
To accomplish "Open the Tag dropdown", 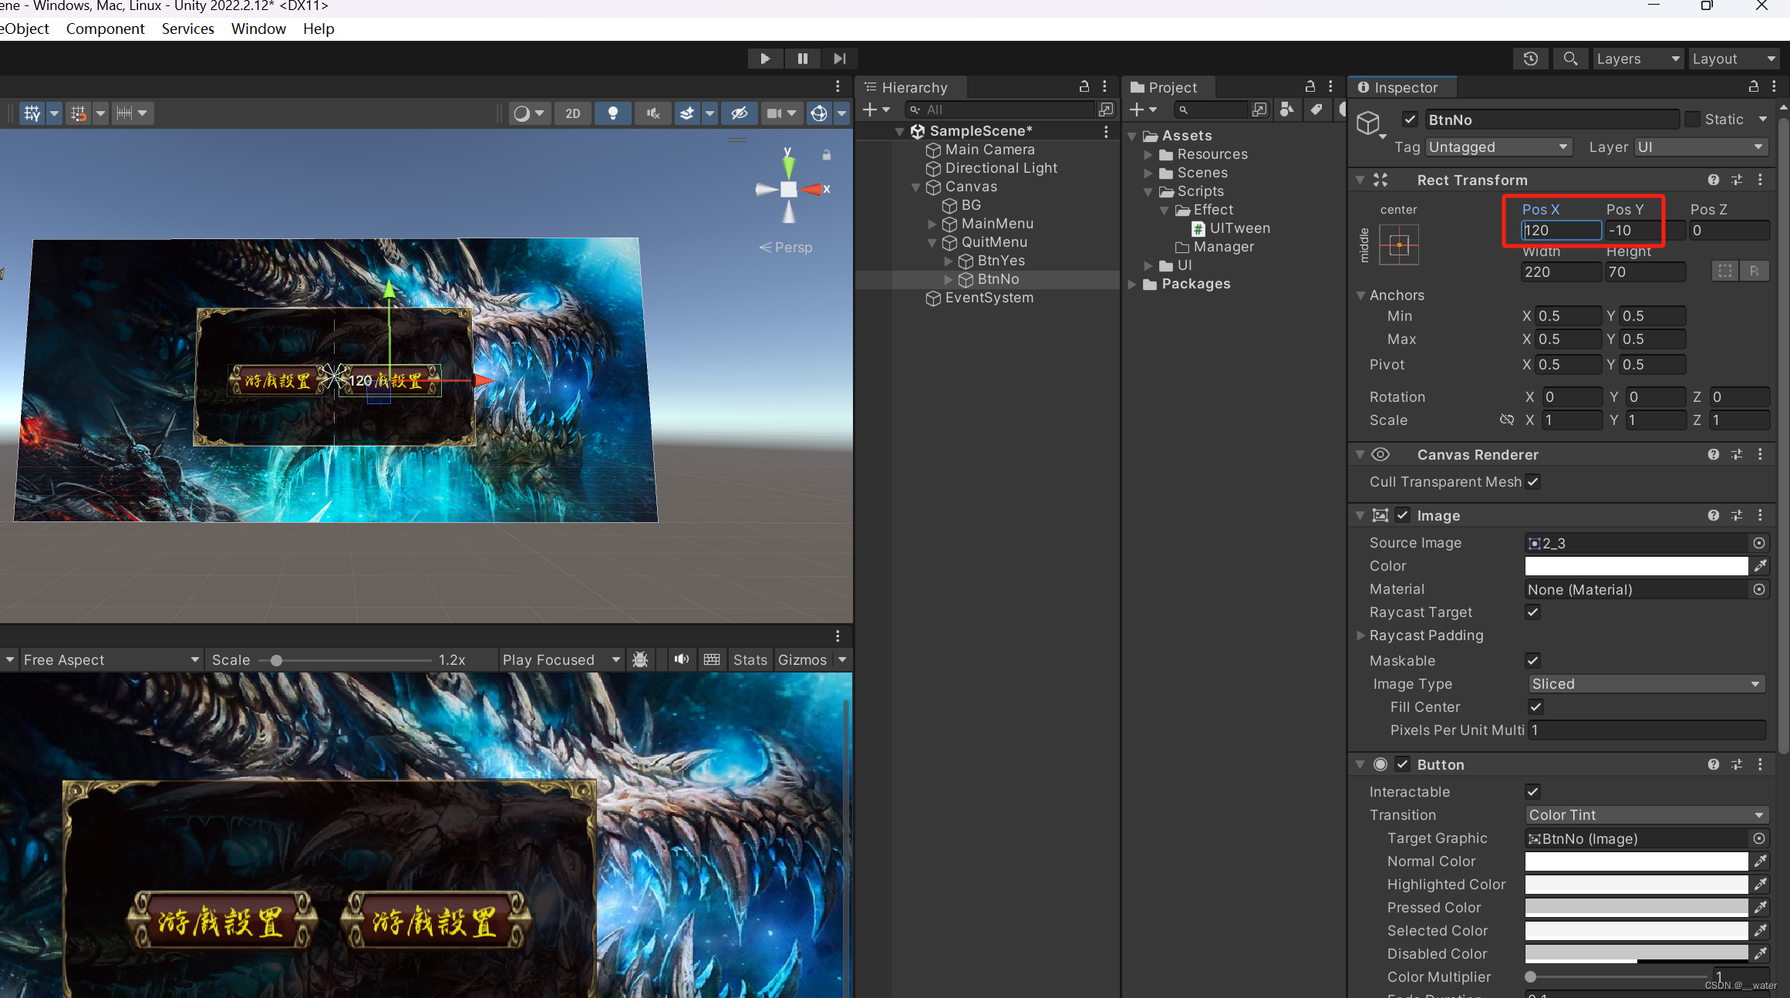I will [1498, 147].
